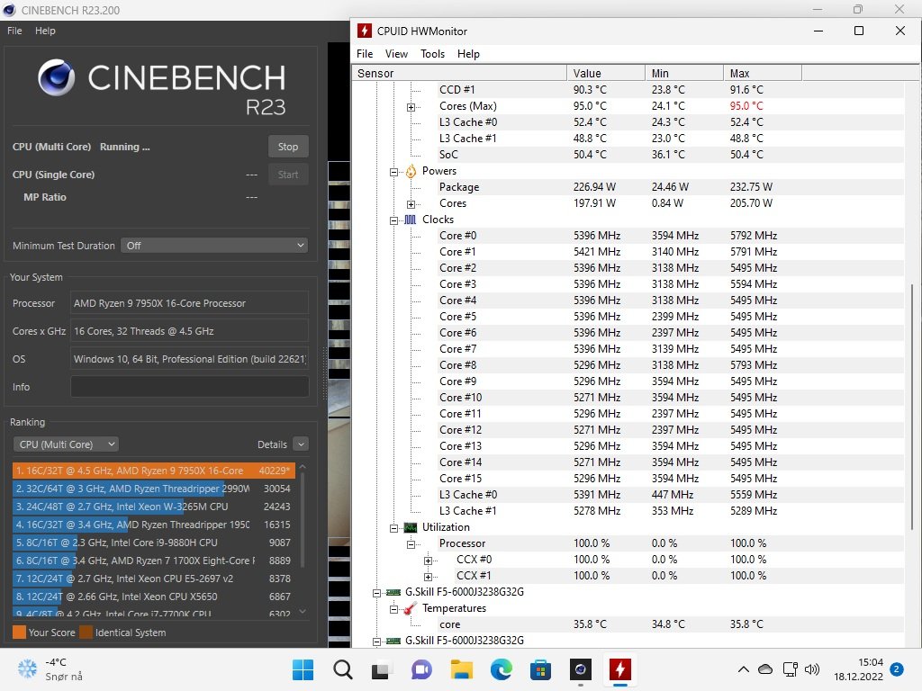Screen dimensions: 922x691
Task: Click the ranking list scroll up arrow
Action: 303,467
